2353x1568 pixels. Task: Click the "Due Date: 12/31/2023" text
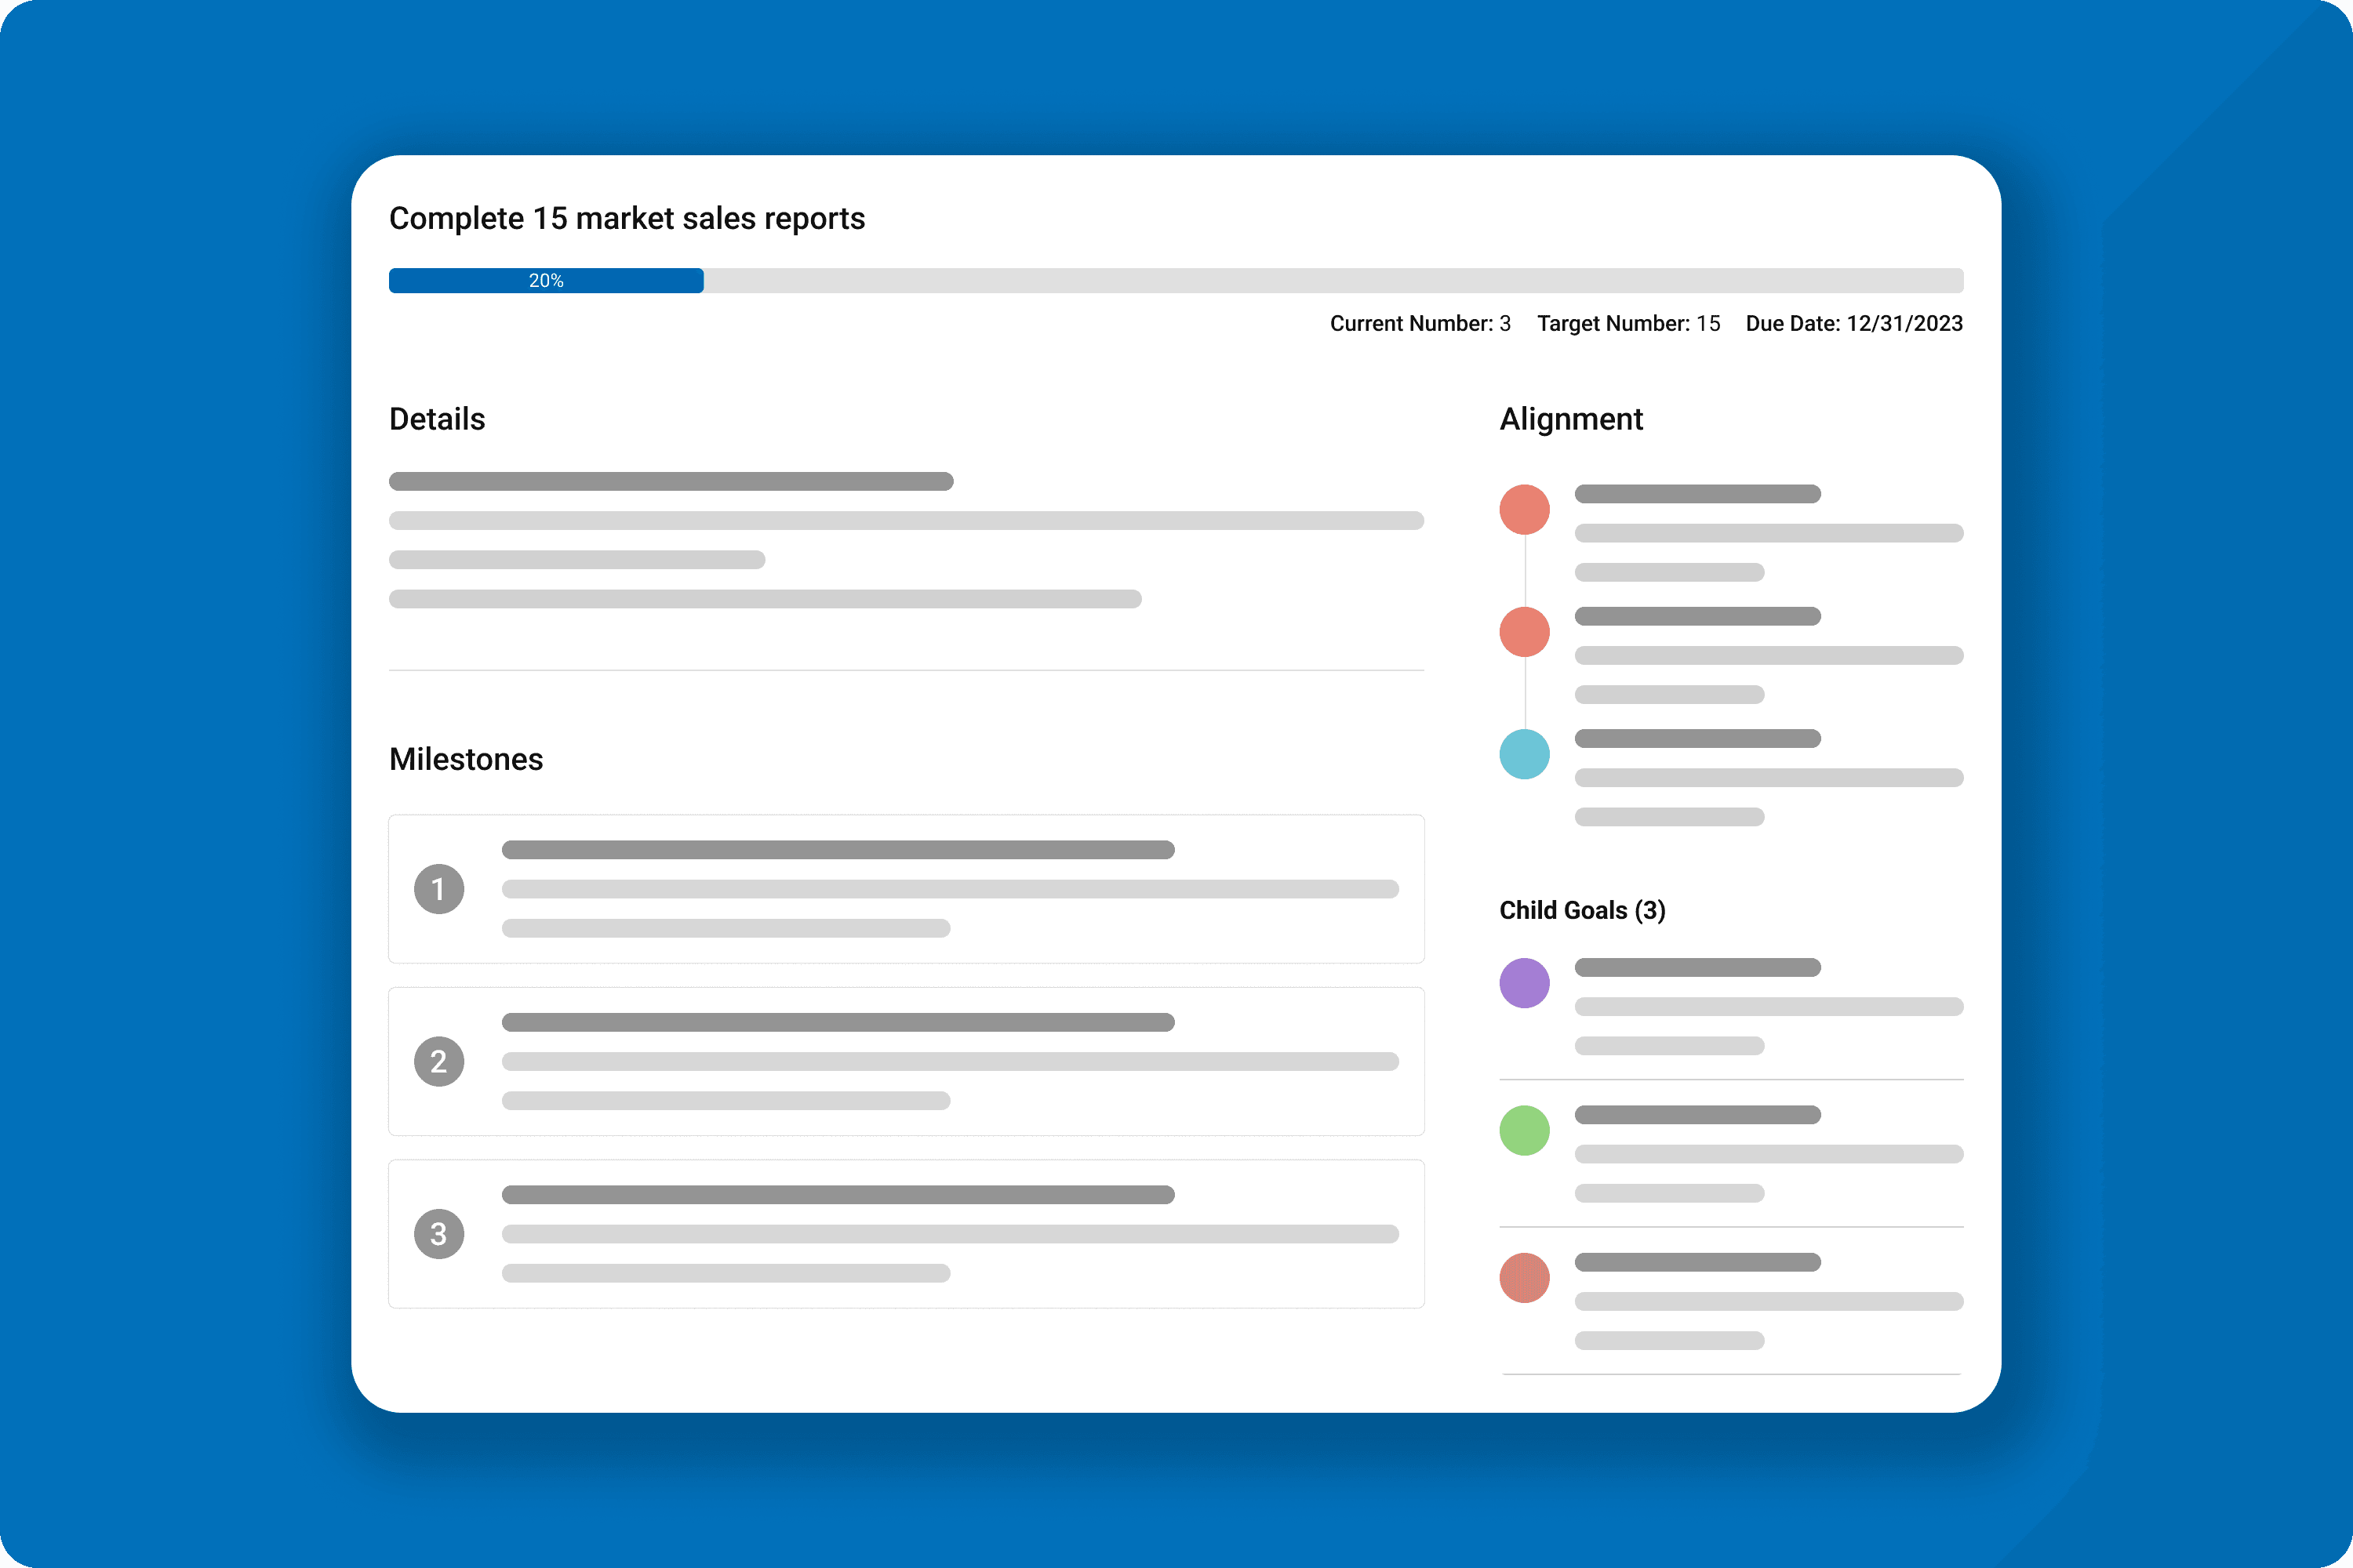pyautogui.click(x=1855, y=323)
